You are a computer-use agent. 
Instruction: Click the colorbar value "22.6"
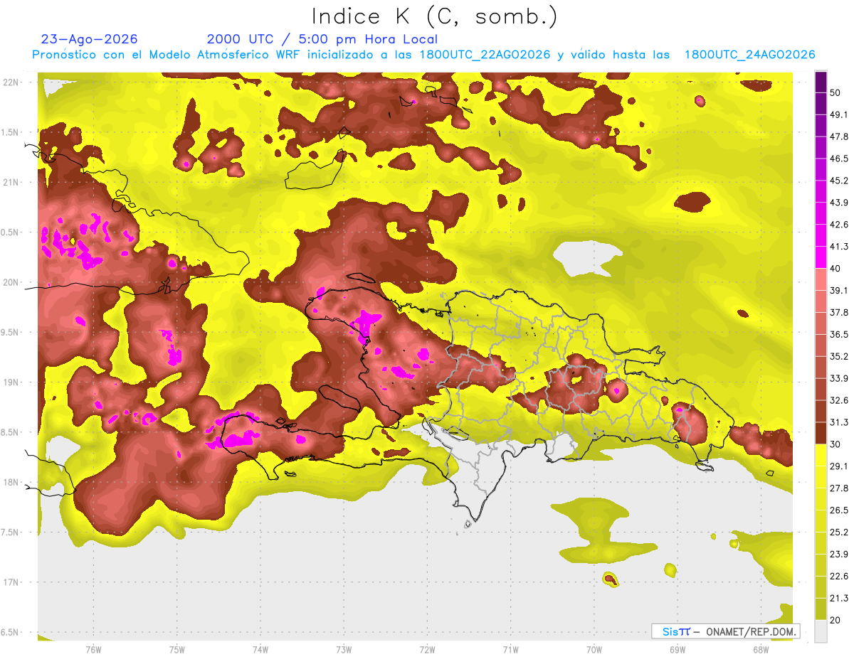(x=839, y=577)
